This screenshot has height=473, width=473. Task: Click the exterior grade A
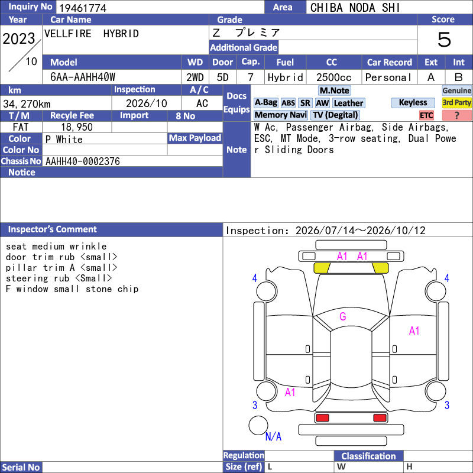(431, 77)
